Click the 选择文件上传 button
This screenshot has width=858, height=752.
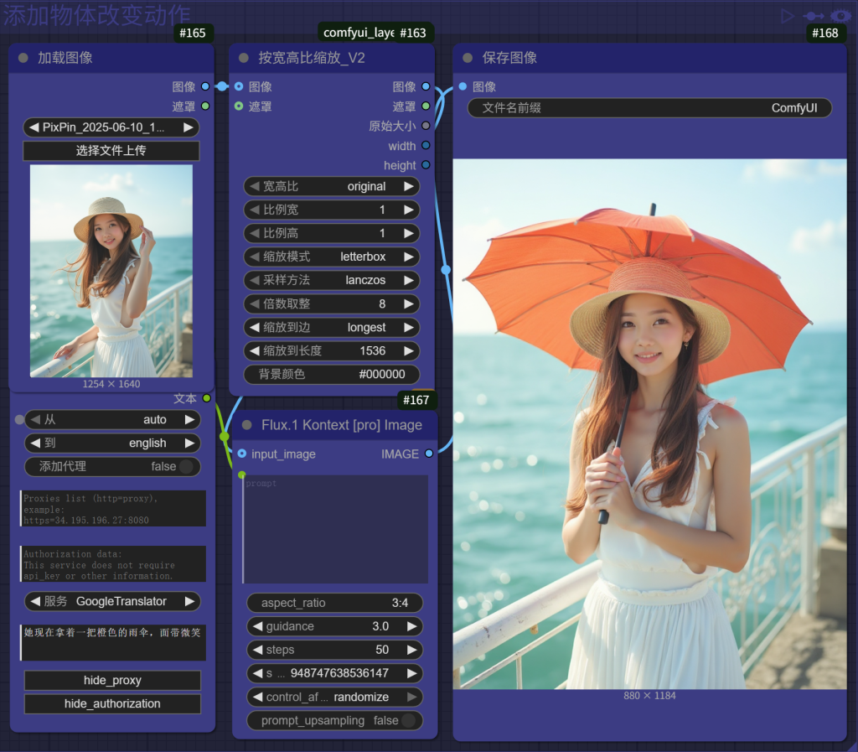coord(111,151)
